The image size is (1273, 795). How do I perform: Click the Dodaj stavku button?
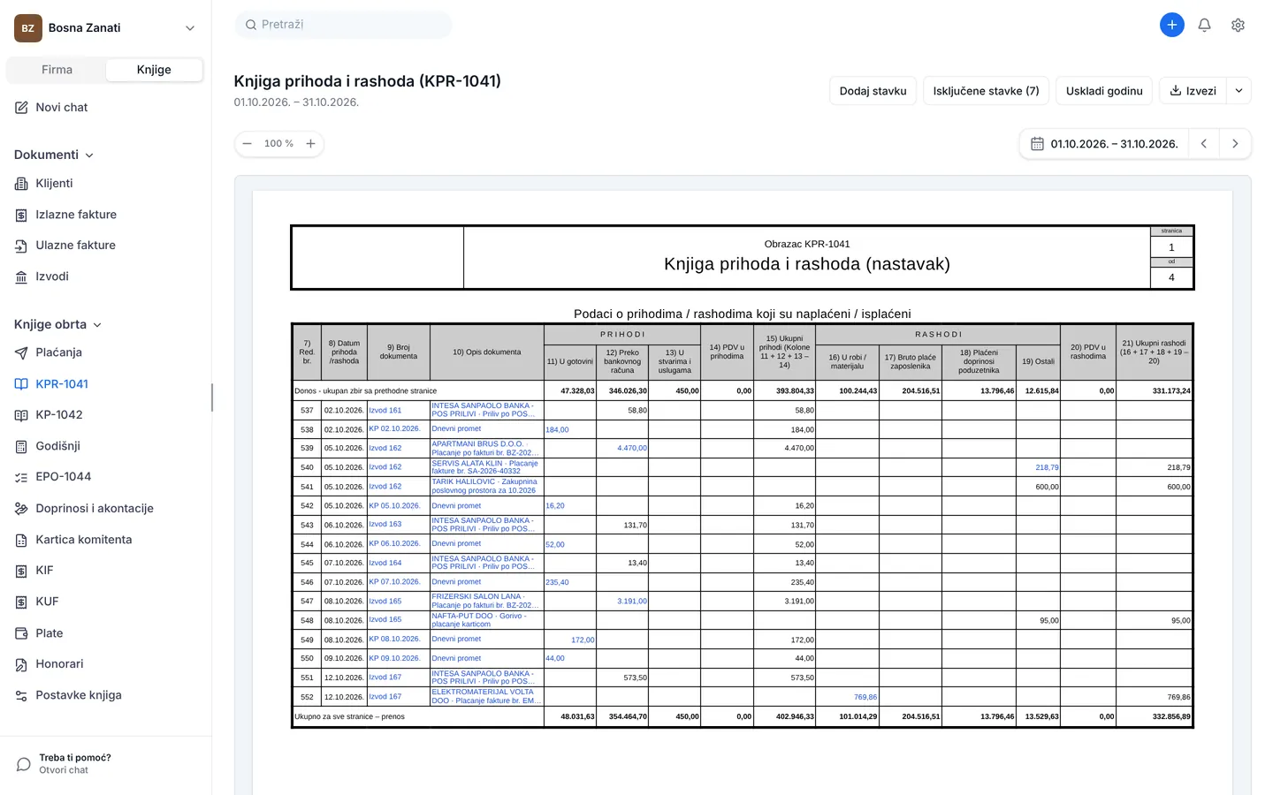coord(873,90)
